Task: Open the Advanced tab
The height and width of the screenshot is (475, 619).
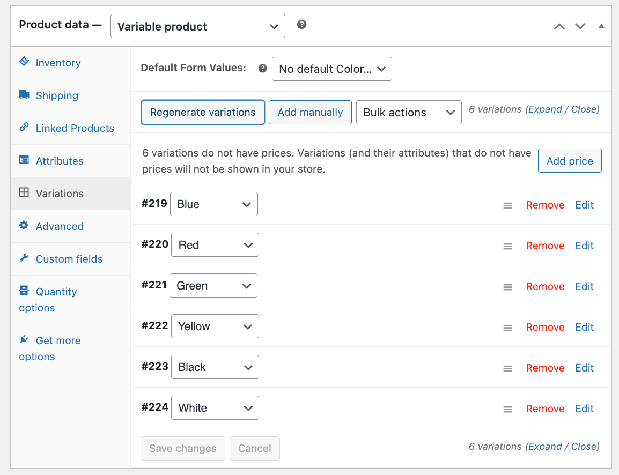Action: tap(71, 226)
